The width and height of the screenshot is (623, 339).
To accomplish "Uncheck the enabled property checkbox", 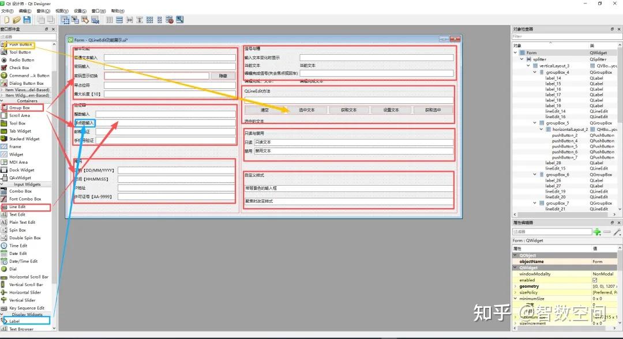I will click(x=594, y=280).
